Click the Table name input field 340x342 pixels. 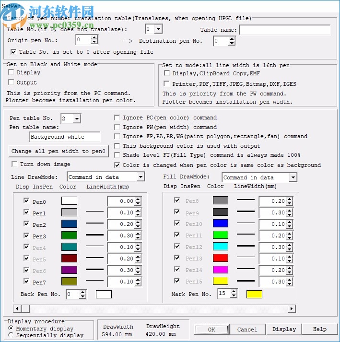[284, 30]
